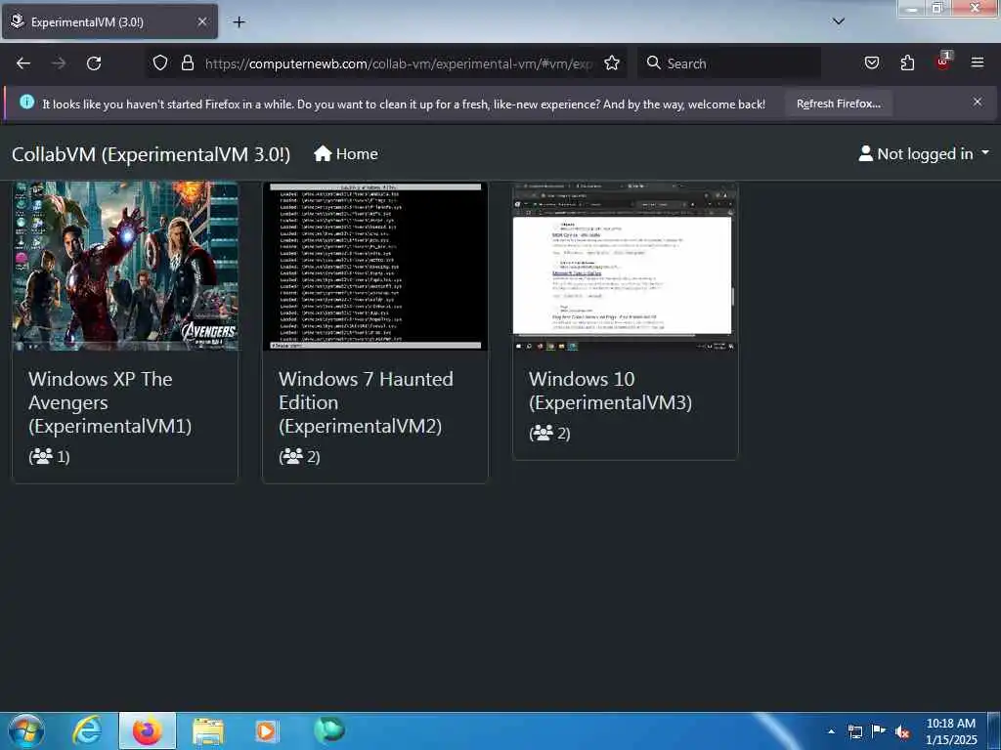Image resolution: width=1001 pixels, height=750 pixels.
Task: Go back with the browser back arrow
Action: [x=23, y=63]
